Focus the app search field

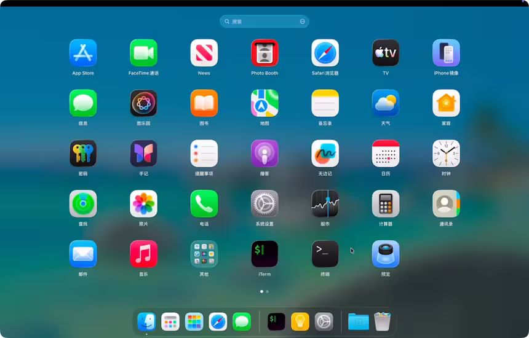[264, 22]
